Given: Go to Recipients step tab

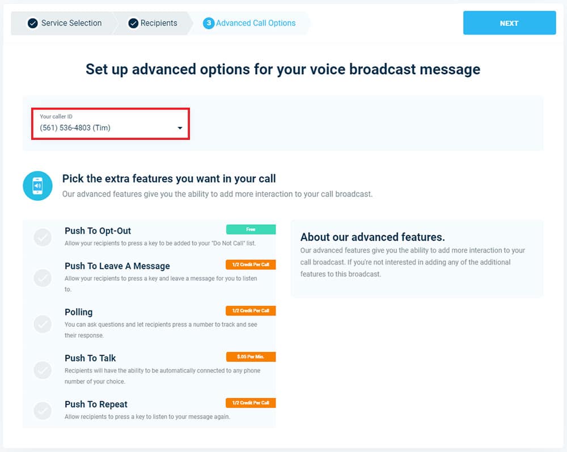Looking at the screenshot, I should point(153,23).
